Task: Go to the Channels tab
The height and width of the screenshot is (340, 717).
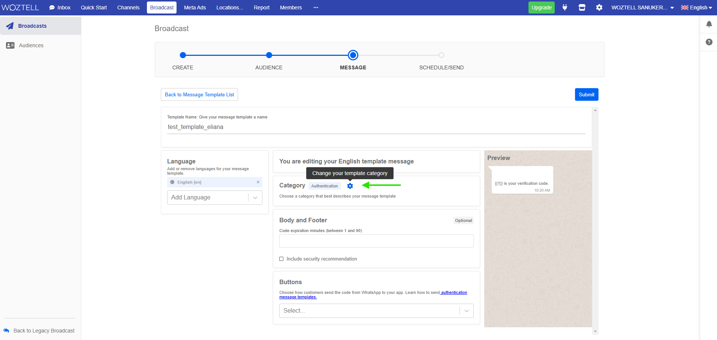Action: [x=128, y=7]
